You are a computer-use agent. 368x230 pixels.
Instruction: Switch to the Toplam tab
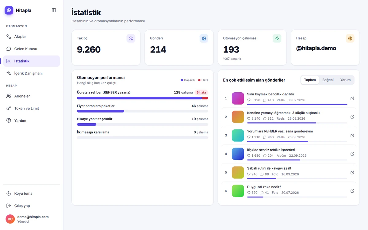pos(310,80)
